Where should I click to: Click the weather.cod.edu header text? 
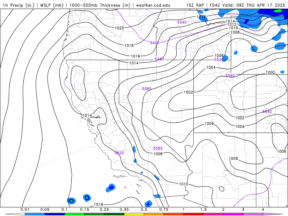(153, 5)
